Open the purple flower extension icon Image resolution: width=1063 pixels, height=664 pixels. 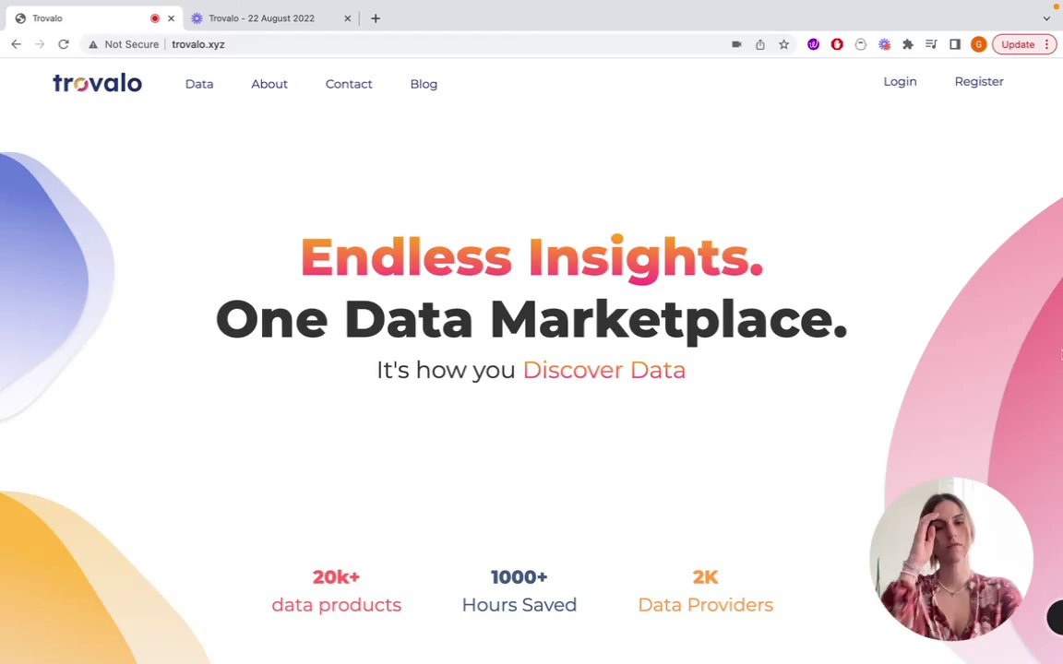[x=884, y=44]
